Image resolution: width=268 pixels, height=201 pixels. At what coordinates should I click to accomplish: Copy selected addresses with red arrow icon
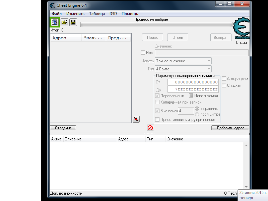pos(136,119)
